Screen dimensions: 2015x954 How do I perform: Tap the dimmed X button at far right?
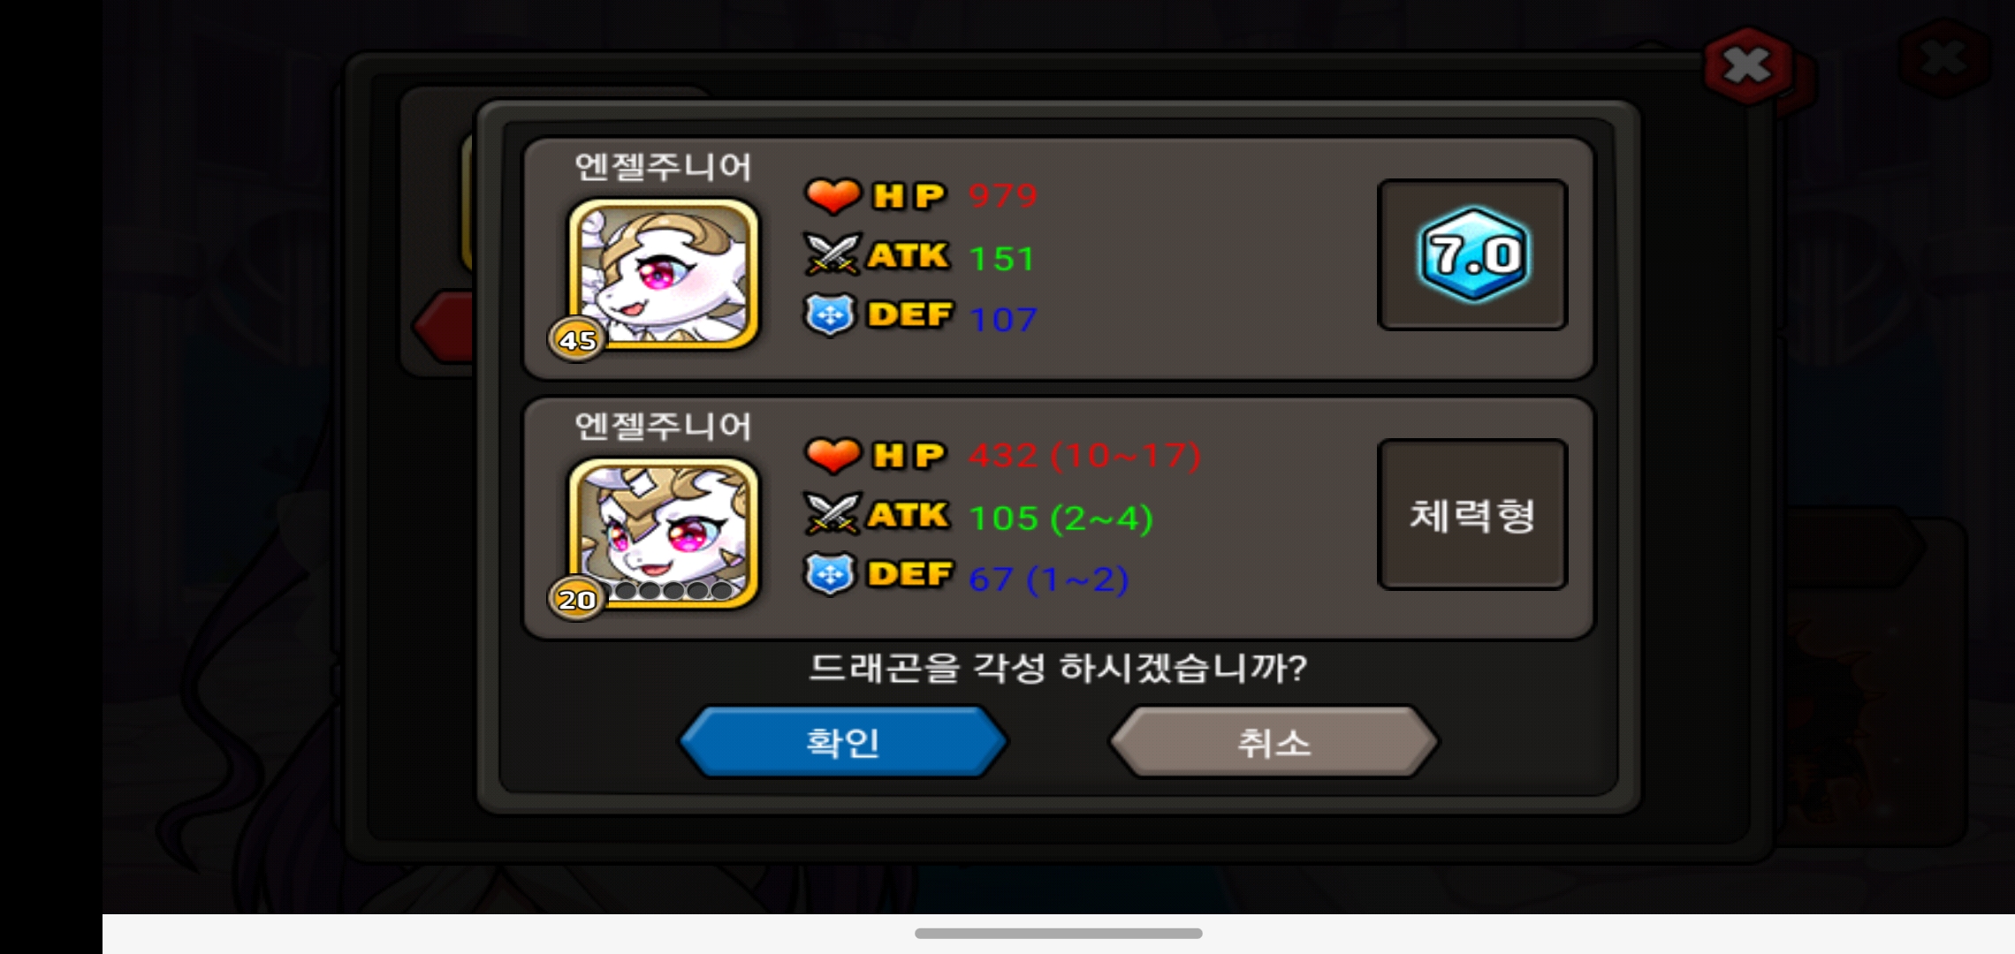coord(1944,59)
